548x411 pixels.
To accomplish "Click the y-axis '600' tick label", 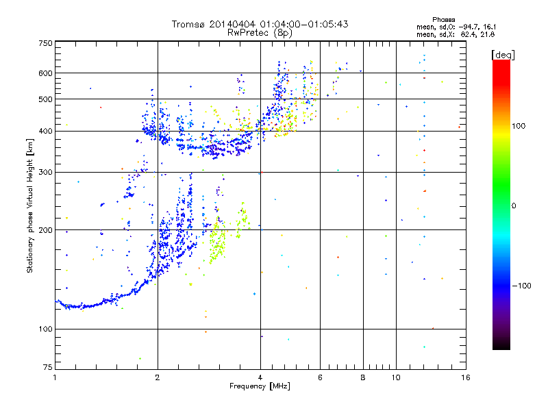I will click(45, 73).
